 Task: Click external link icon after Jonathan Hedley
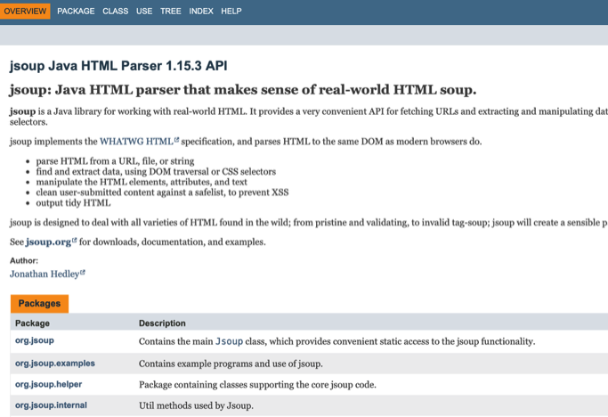(82, 273)
